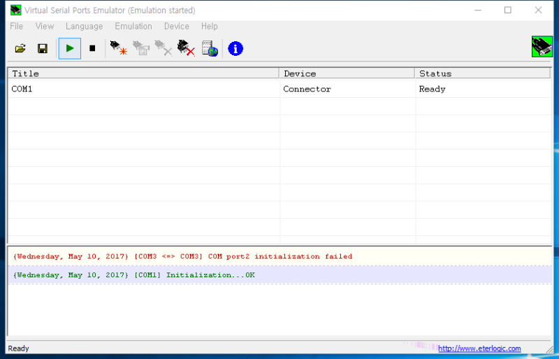Open the blue info About icon
The image size is (559, 359).
tap(235, 48)
